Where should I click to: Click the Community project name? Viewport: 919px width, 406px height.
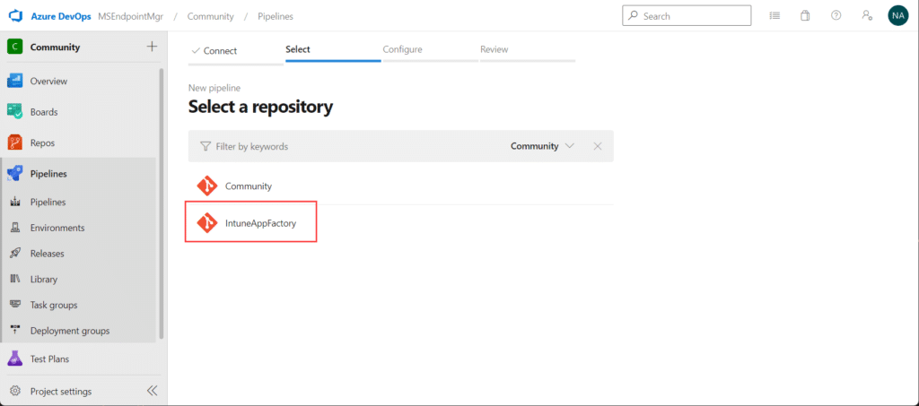55,47
